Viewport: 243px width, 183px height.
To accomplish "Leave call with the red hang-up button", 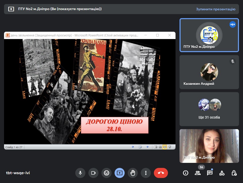I will 161,173.
